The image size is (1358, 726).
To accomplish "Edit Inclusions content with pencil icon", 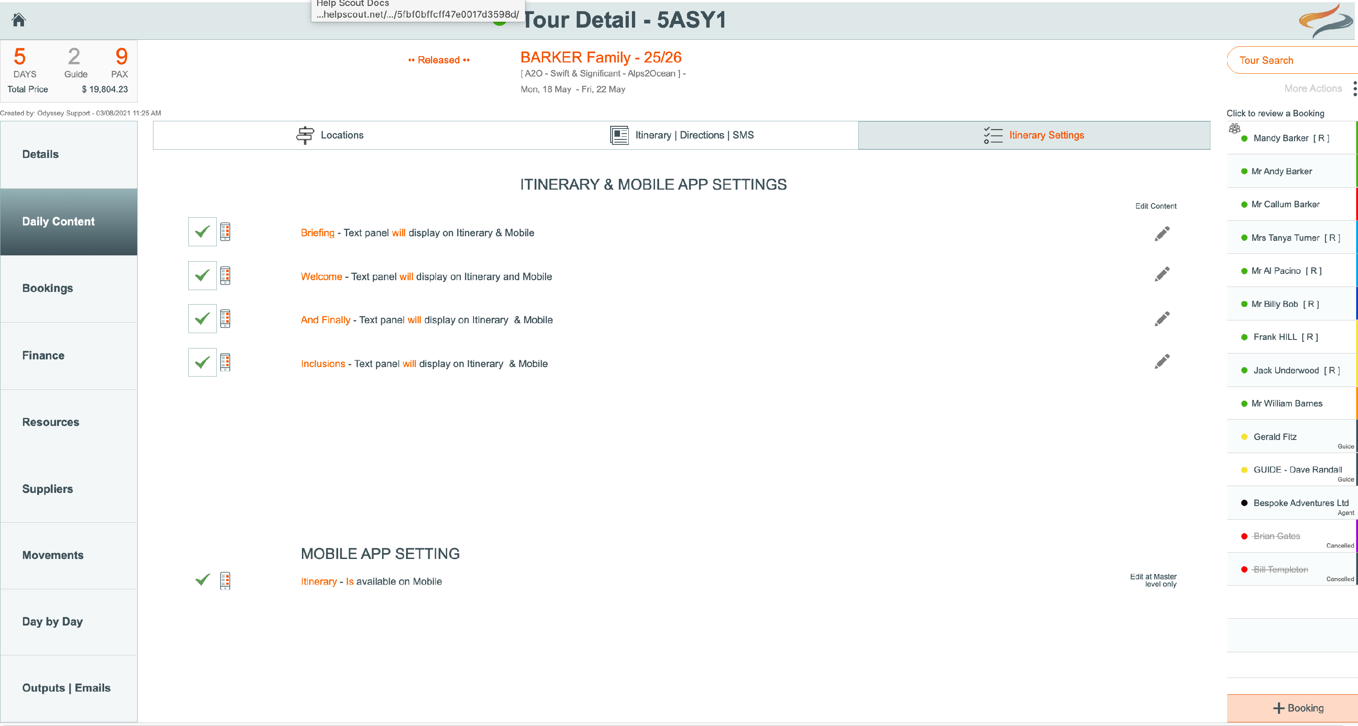I will point(1162,361).
